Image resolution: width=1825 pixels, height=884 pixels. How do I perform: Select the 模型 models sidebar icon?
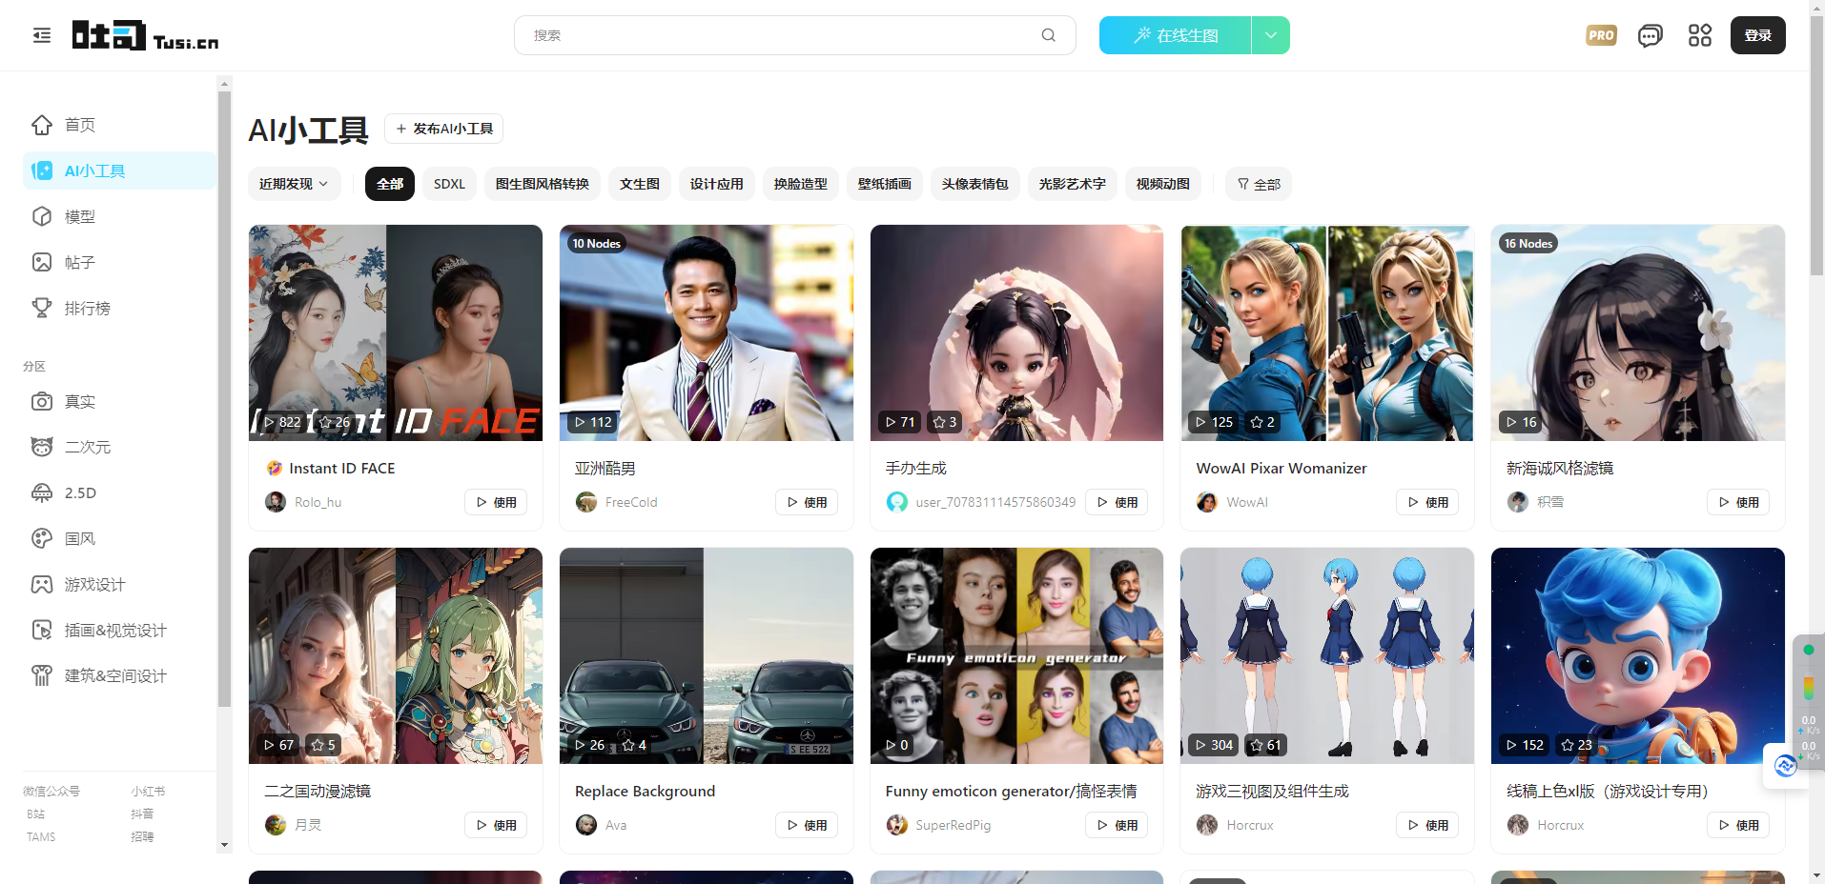click(42, 216)
